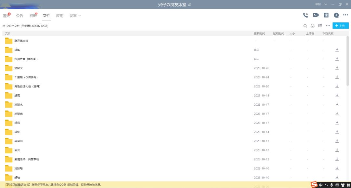Viewport: 351px width, 188px height.
Task: Toggle Sogou punctuation mode indicator
Action: pos(326,185)
